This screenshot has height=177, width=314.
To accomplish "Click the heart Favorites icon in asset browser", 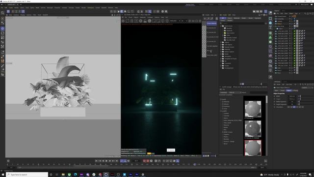I will pos(225,29).
